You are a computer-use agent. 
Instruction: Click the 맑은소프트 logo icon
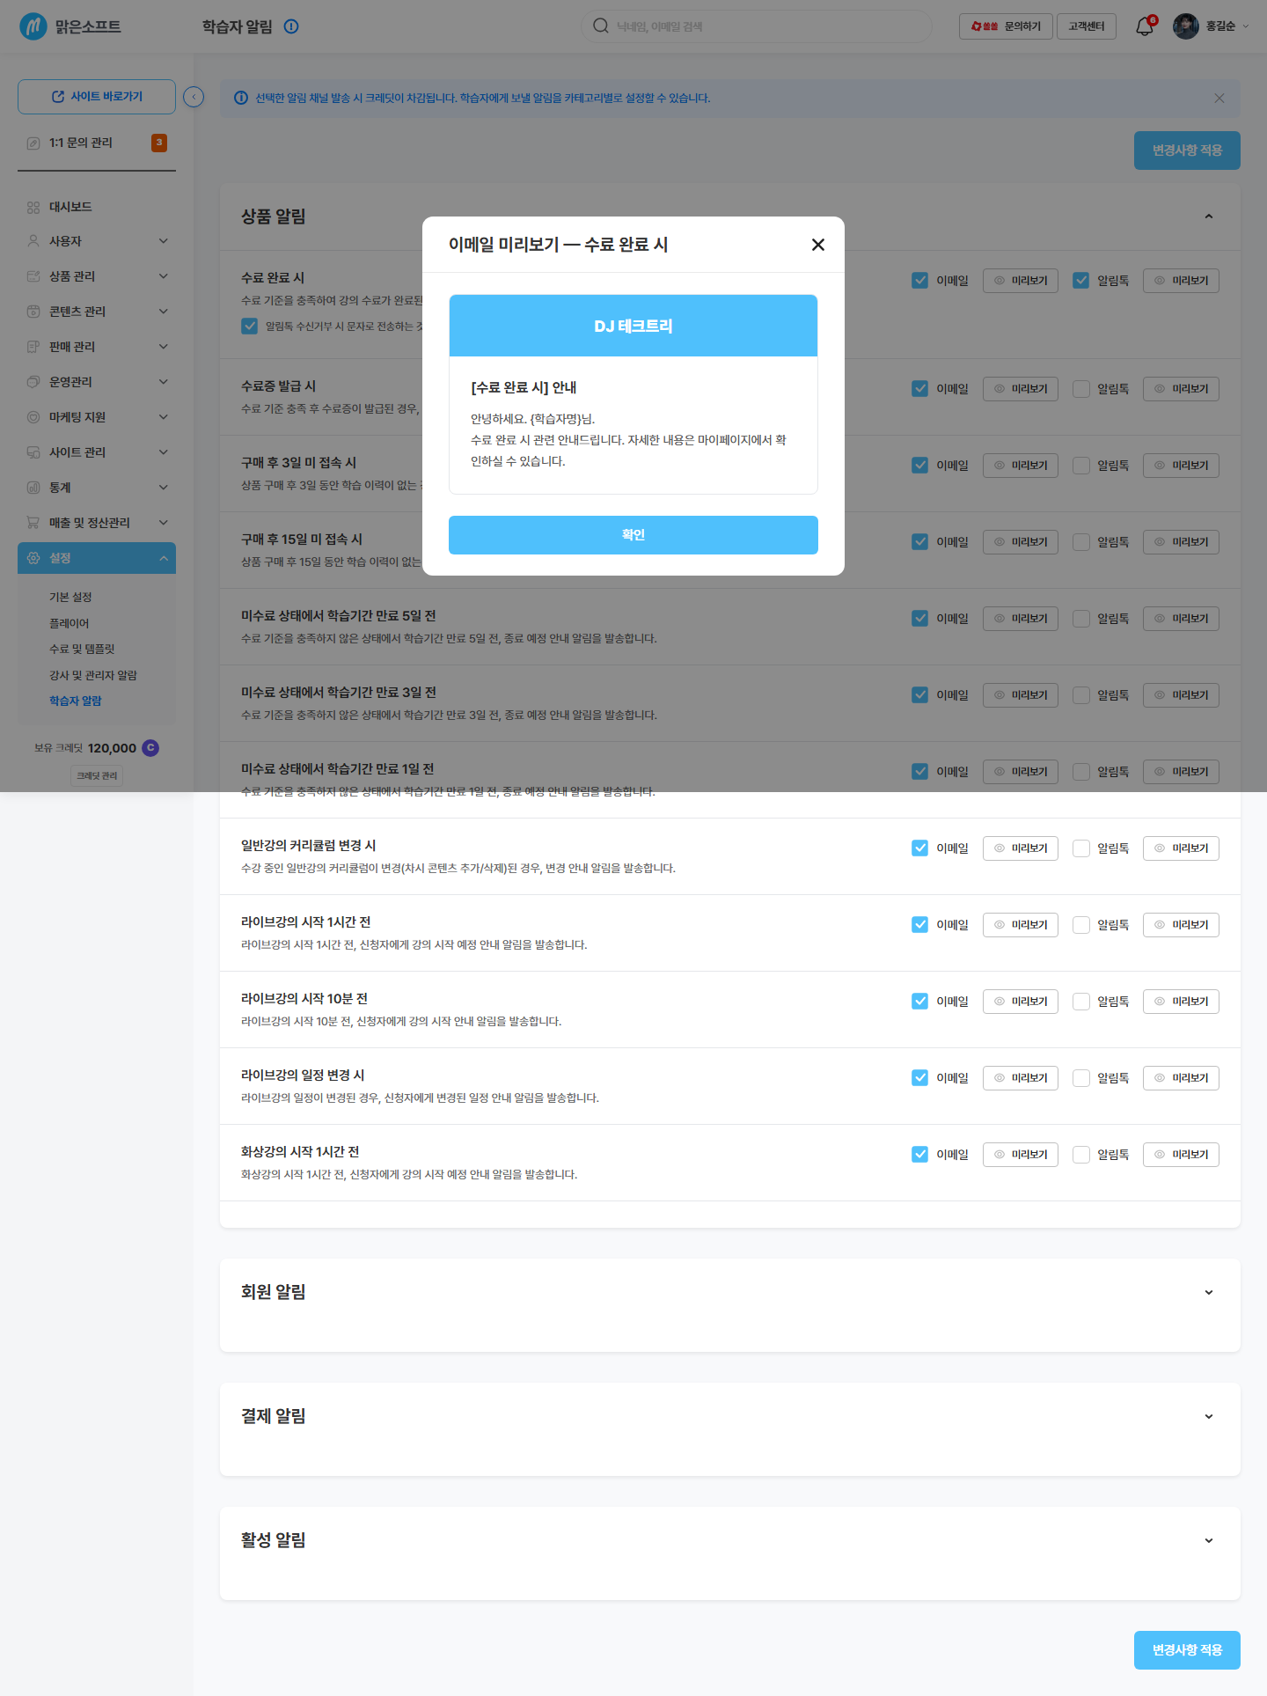[33, 26]
